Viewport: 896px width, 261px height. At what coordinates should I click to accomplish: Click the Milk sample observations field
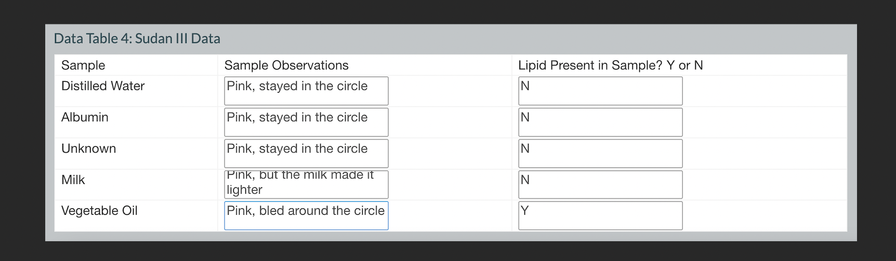click(306, 185)
